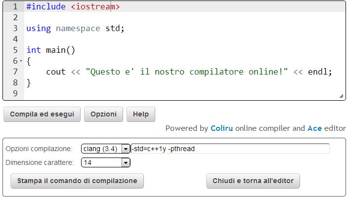The image size is (348, 198).
Task: Open the Opzioni panel button
Action: pos(103,114)
